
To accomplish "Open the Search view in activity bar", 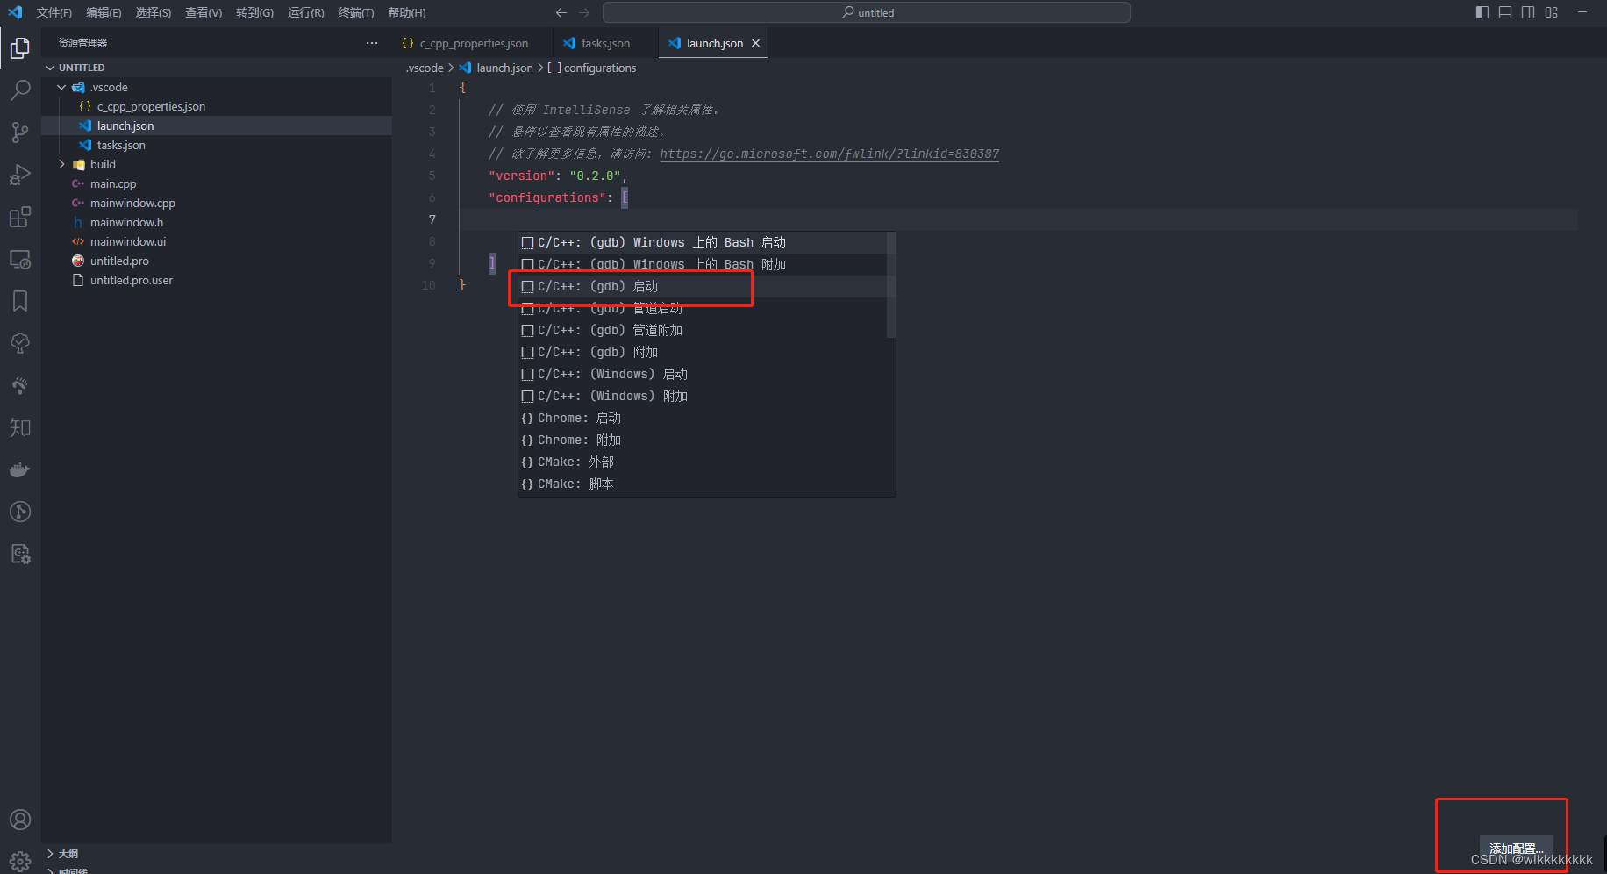I will [x=20, y=90].
